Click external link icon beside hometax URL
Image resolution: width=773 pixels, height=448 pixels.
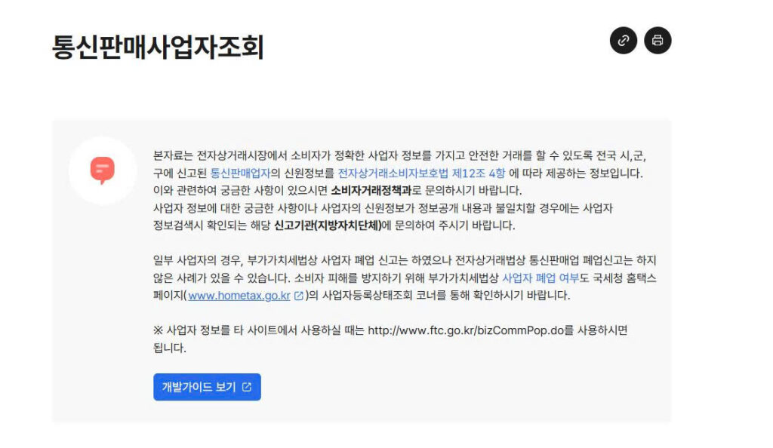tap(299, 296)
